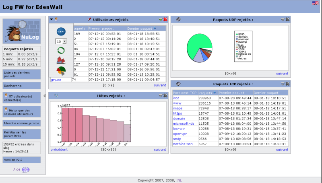
Task: Open the microsoft-ds TCP port link
Action: 184,123
